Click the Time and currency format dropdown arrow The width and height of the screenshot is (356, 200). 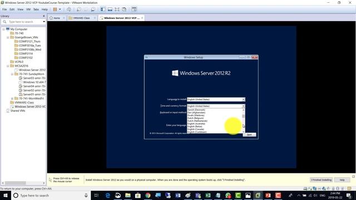tap(243, 106)
